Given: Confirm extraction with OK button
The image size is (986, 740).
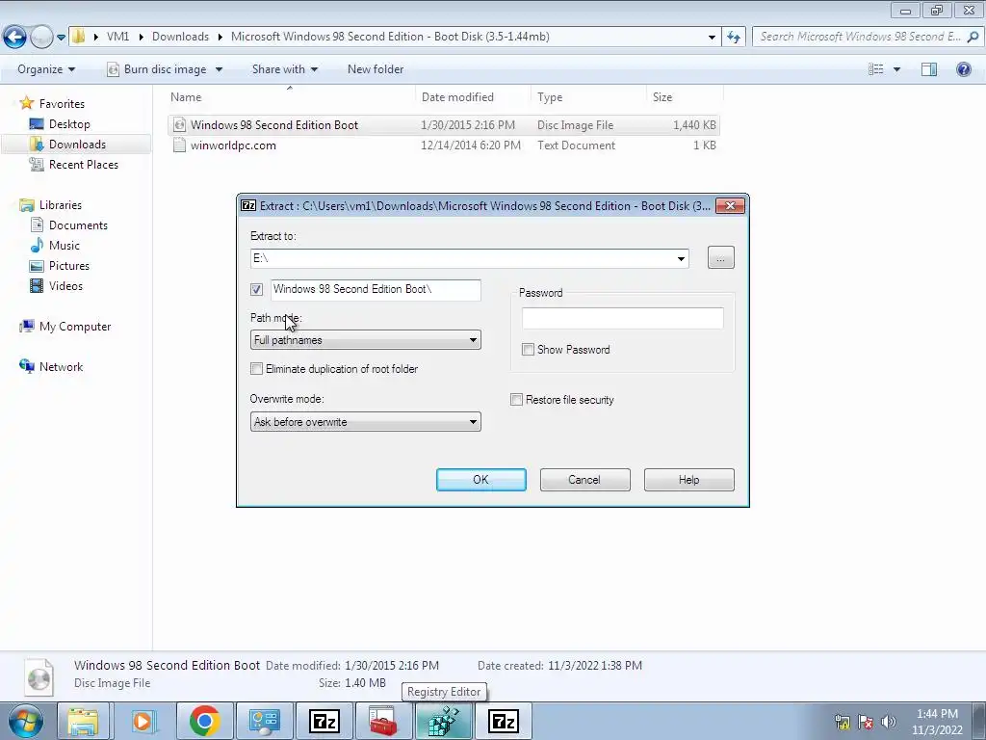Looking at the screenshot, I should (x=481, y=480).
